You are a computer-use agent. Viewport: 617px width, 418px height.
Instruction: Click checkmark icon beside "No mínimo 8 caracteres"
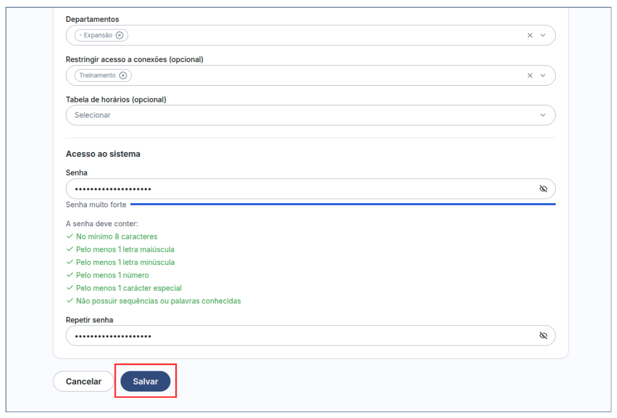tap(70, 237)
